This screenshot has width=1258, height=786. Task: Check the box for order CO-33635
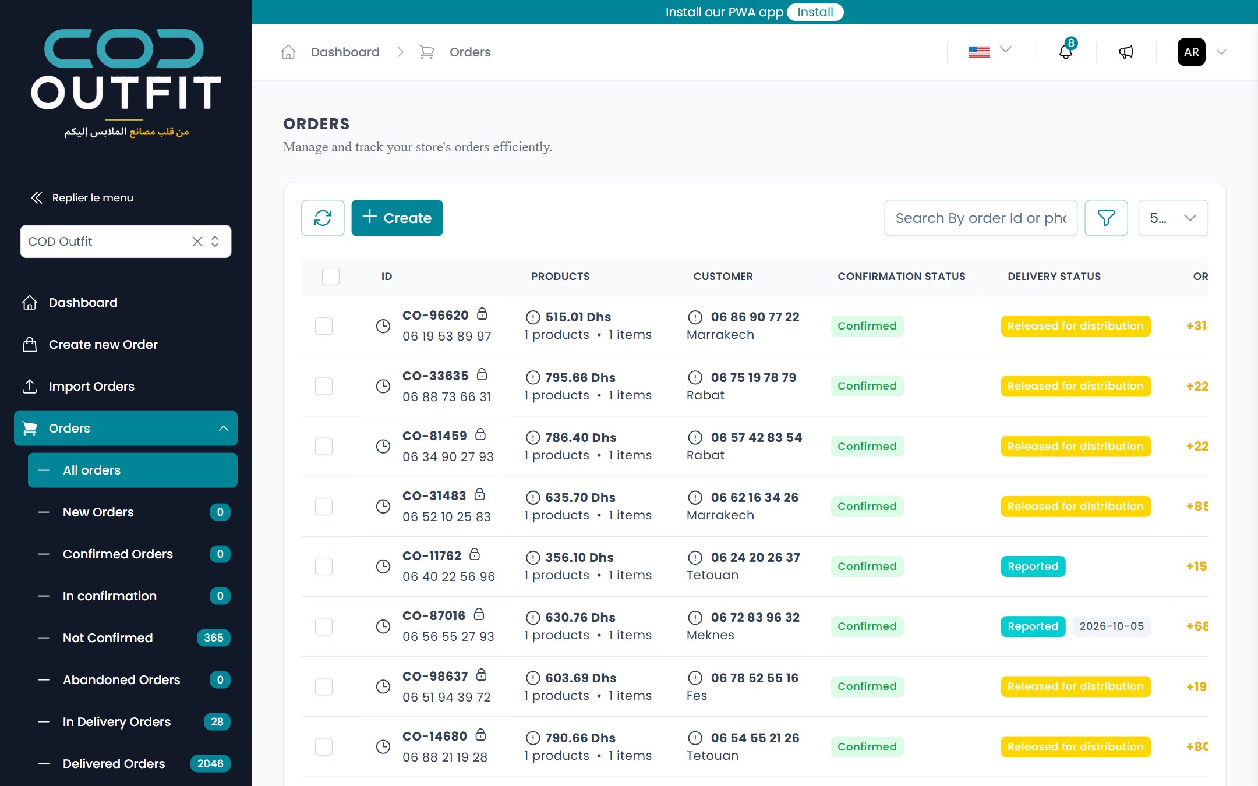pyautogui.click(x=324, y=386)
